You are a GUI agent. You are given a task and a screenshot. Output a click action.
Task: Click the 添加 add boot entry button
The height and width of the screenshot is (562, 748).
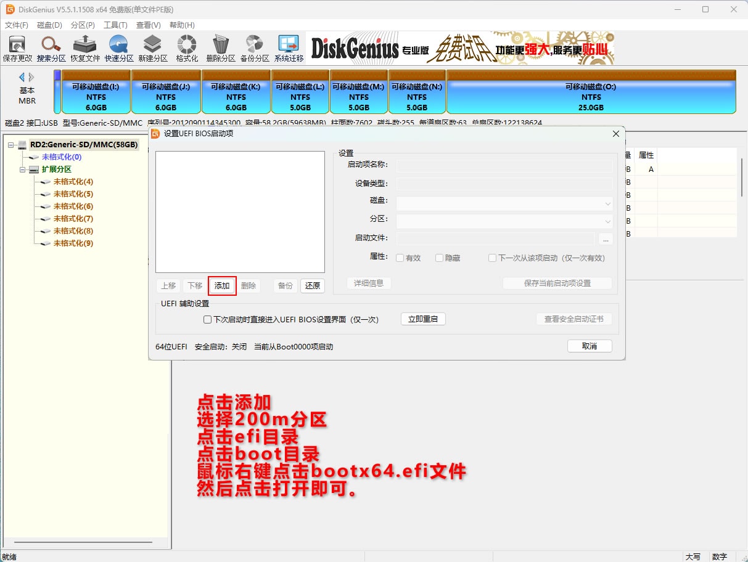(x=222, y=286)
